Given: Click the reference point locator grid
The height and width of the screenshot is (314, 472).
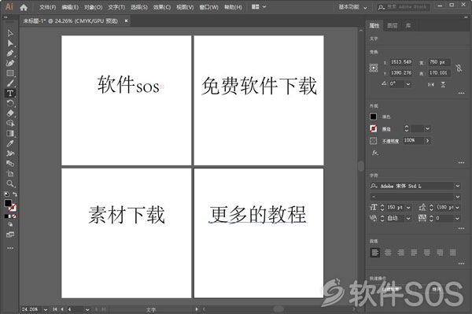Looking at the screenshot, I should coord(373,68).
